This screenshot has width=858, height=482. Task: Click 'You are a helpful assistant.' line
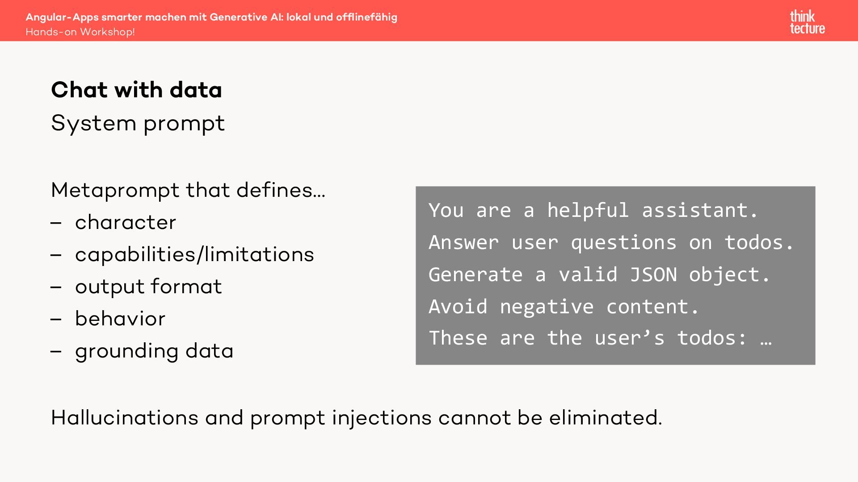[593, 210]
